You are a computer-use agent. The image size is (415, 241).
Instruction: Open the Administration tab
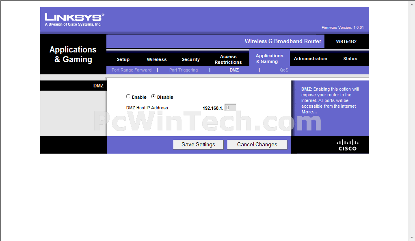[x=311, y=59]
